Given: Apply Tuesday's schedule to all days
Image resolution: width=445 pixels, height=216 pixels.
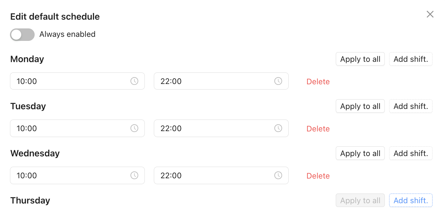Looking at the screenshot, I should (x=360, y=106).
